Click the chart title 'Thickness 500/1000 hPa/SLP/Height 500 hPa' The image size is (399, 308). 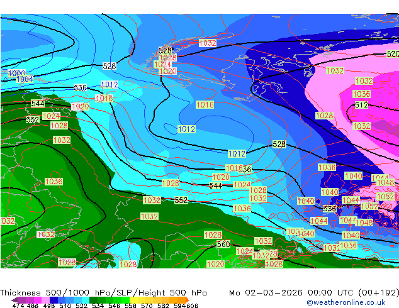[x=103, y=293]
